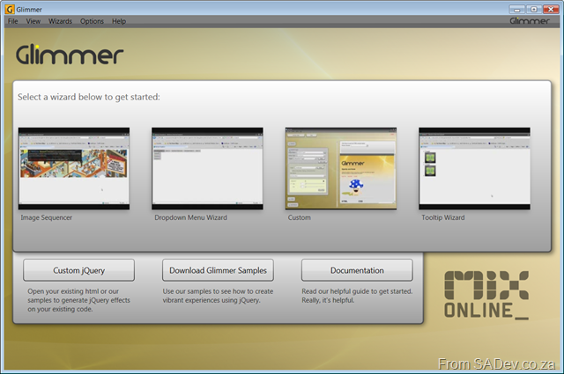
Task: Open the Documentation button
Action: pyautogui.click(x=357, y=270)
